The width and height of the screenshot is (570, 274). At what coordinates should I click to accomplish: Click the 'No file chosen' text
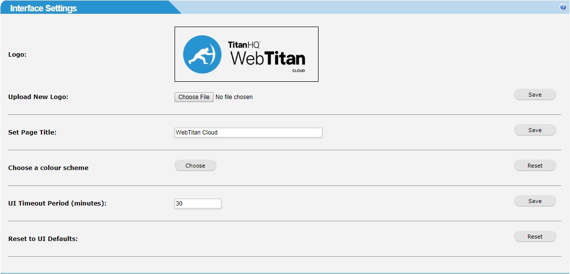point(234,97)
